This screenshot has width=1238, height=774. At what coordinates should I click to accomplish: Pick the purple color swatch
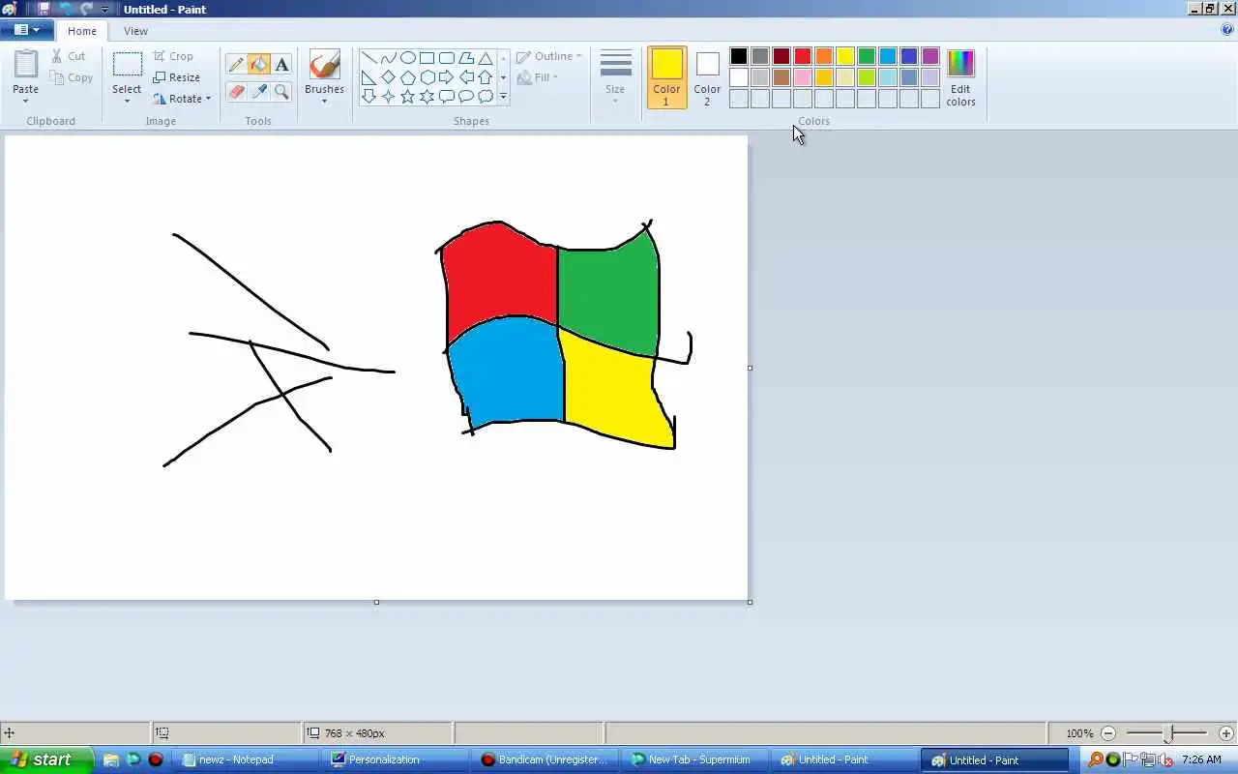930,56
